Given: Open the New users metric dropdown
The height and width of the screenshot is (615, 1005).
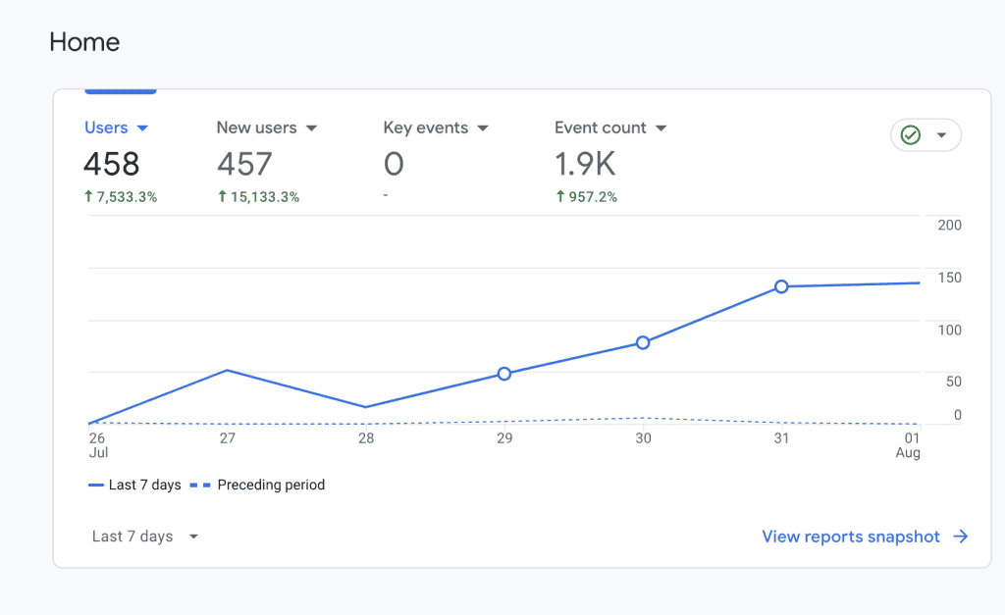Looking at the screenshot, I should pos(311,128).
